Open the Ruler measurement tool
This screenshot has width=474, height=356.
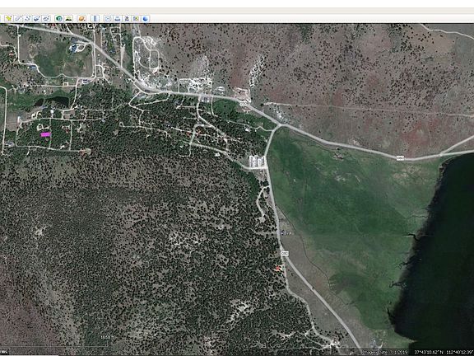click(95, 18)
